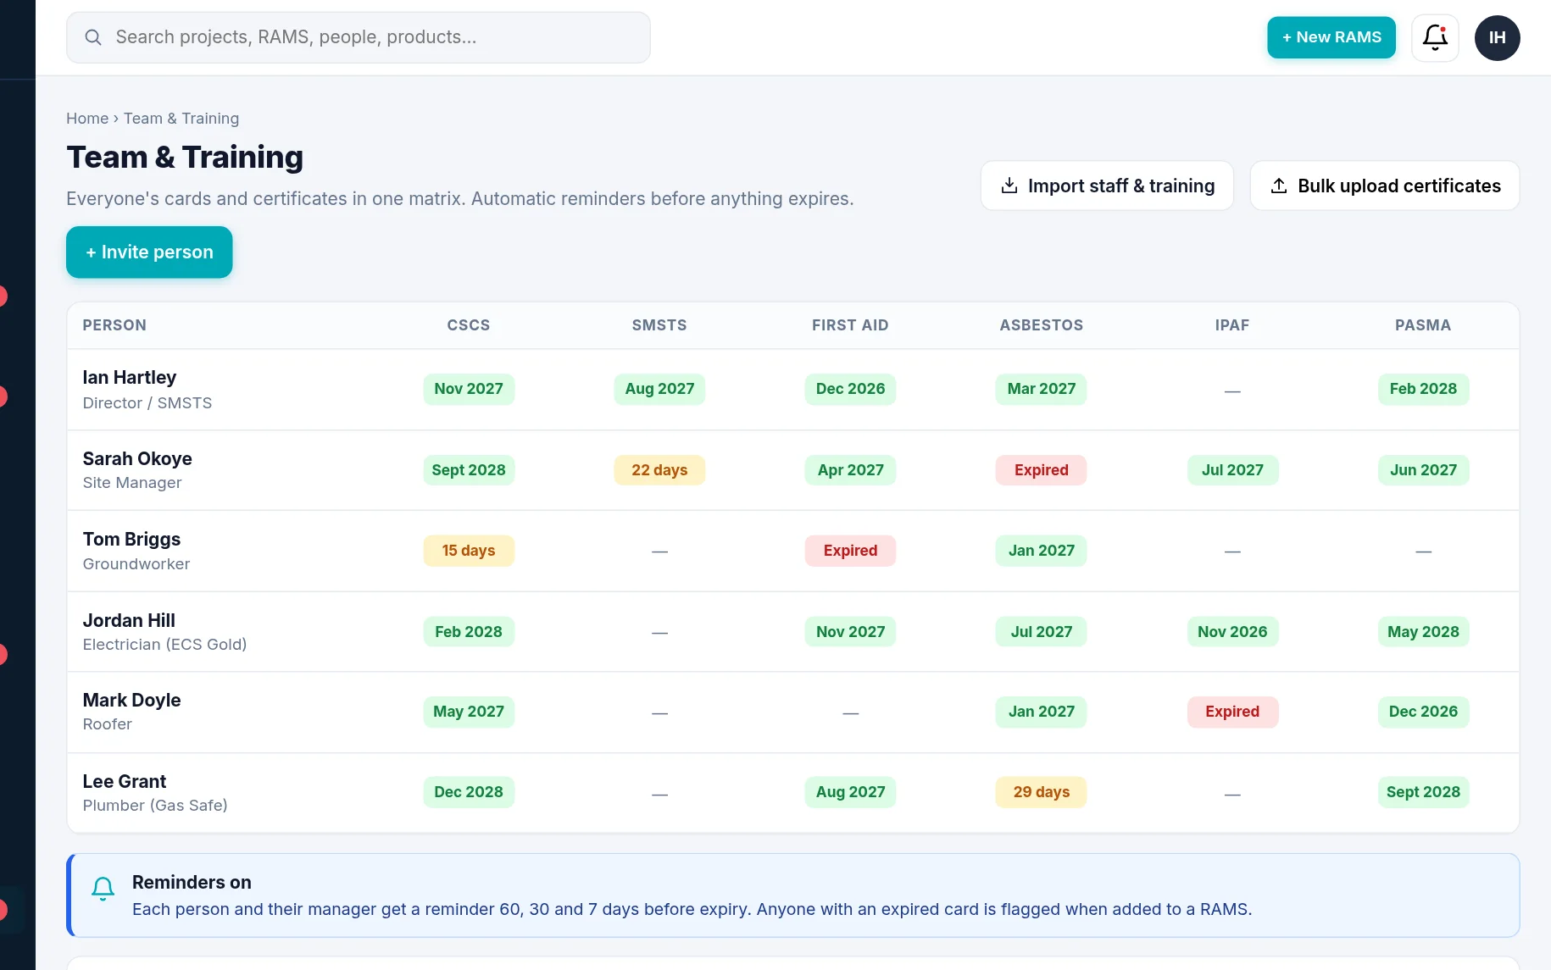Click Ian Hartley's Aug 2027 SMSTS badge
This screenshot has width=1551, height=970.
pos(659,389)
